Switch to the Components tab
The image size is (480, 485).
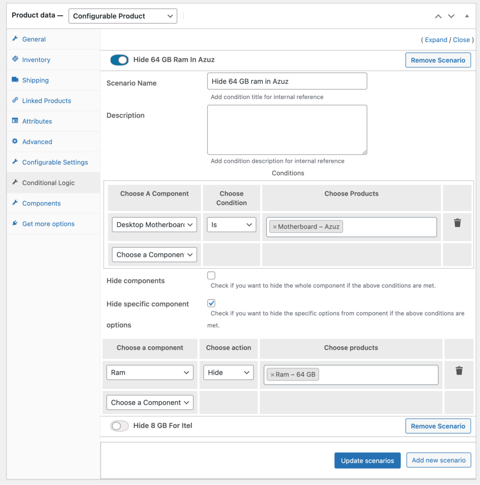pyautogui.click(x=41, y=204)
